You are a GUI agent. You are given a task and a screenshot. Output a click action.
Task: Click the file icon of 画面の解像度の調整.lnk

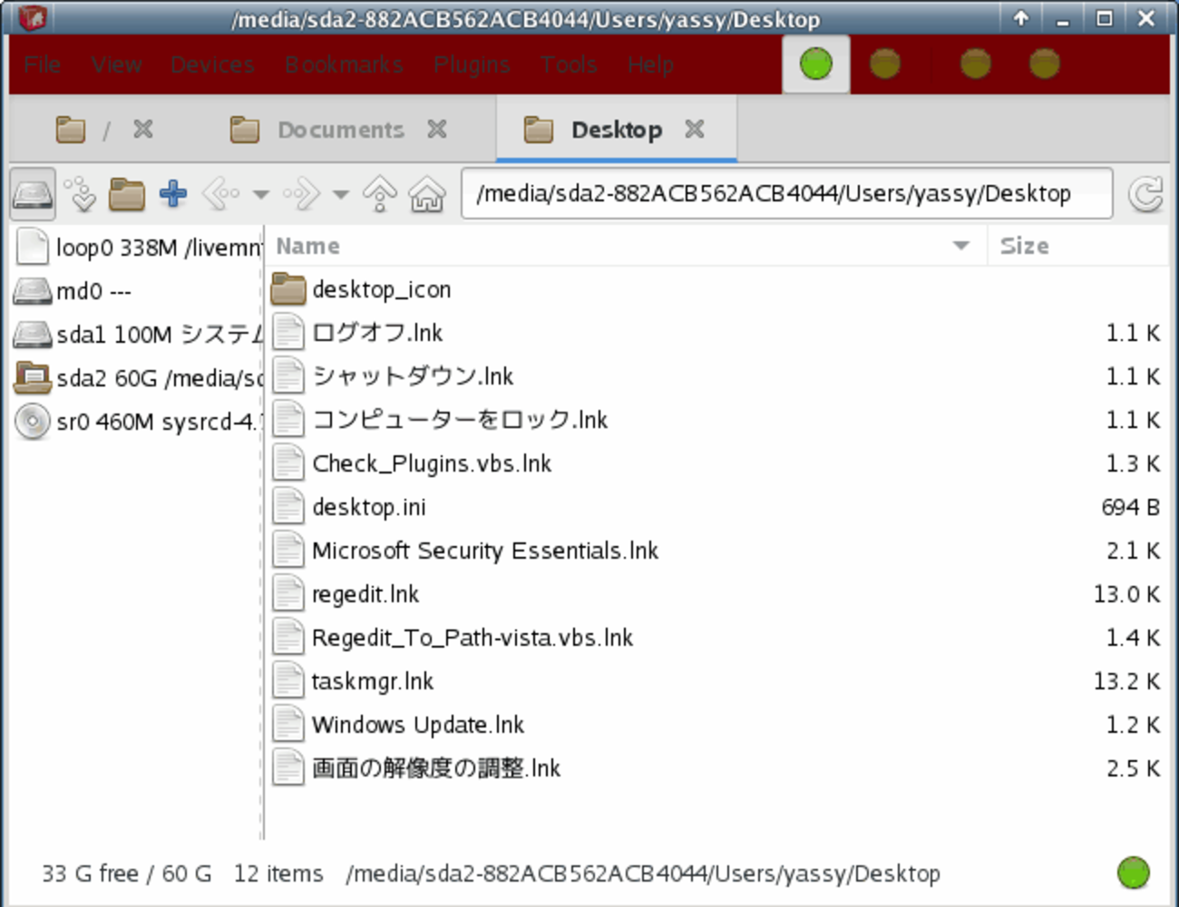point(289,768)
